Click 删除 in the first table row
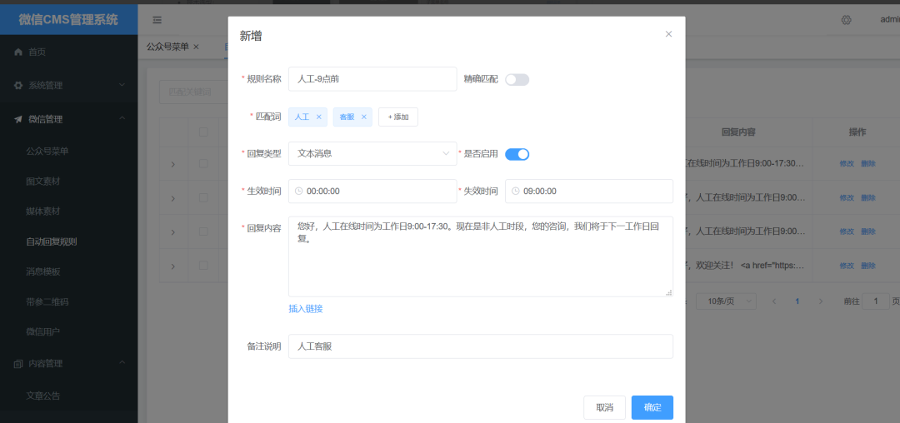 tap(867, 164)
